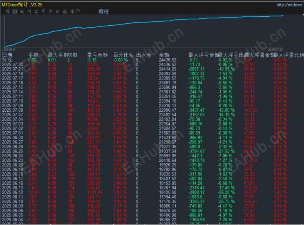
Task: Click balance value 16205.22
Action: 168,220
